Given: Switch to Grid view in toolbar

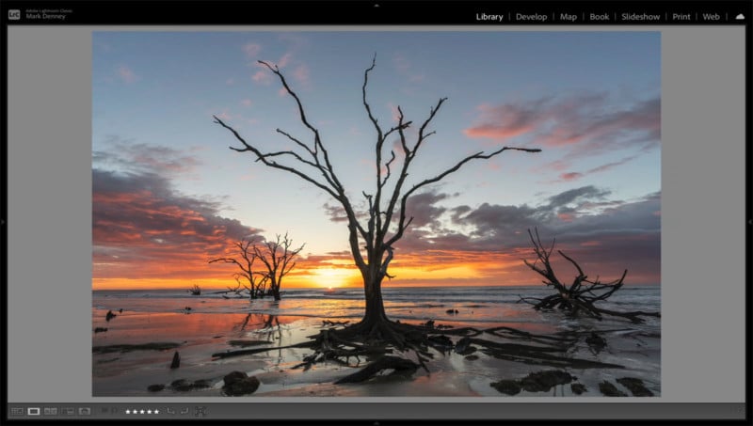Looking at the screenshot, I should tap(17, 411).
